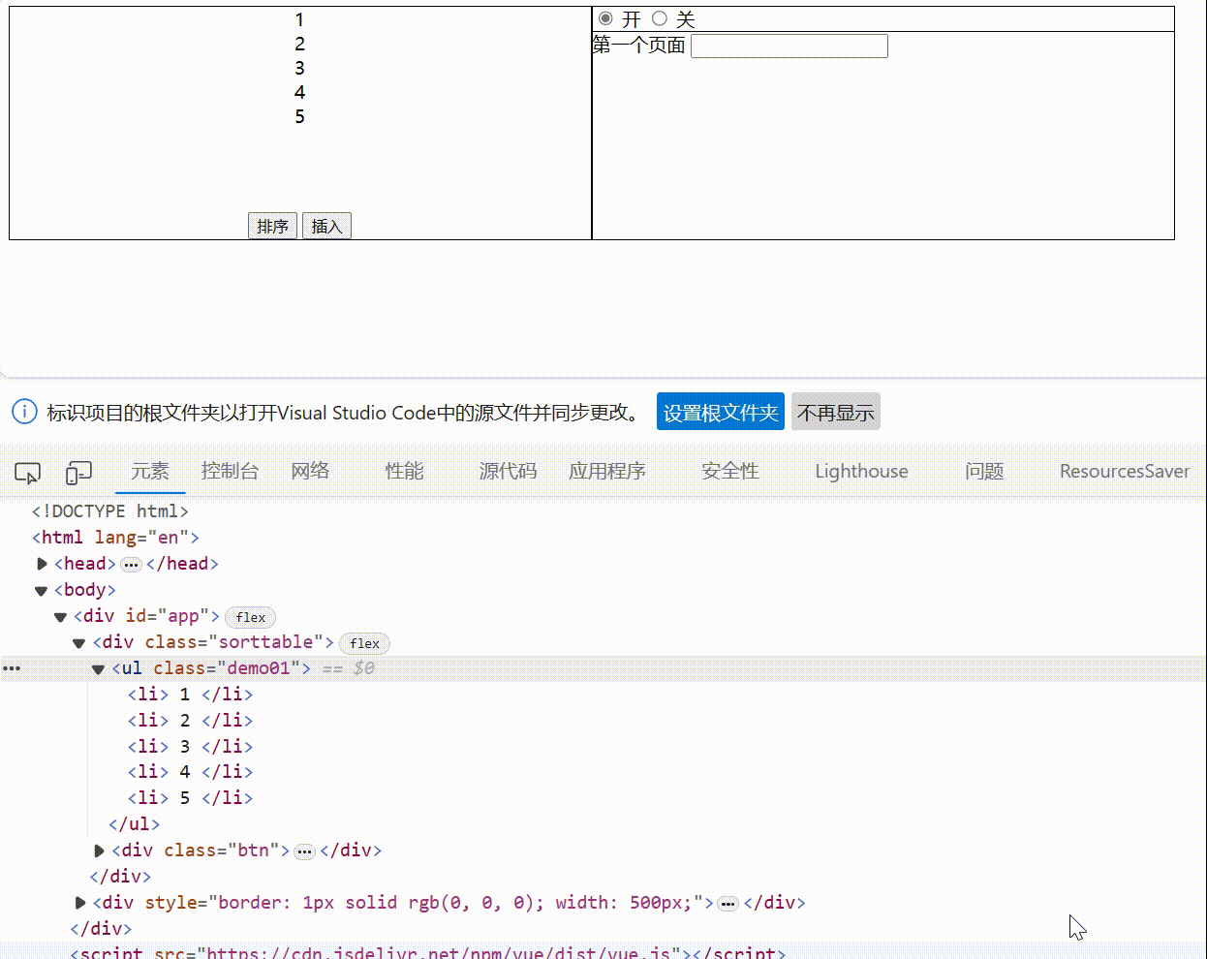Click the 设置根文件夹 button
Image resolution: width=1207 pixels, height=959 pixels.
coord(721,412)
